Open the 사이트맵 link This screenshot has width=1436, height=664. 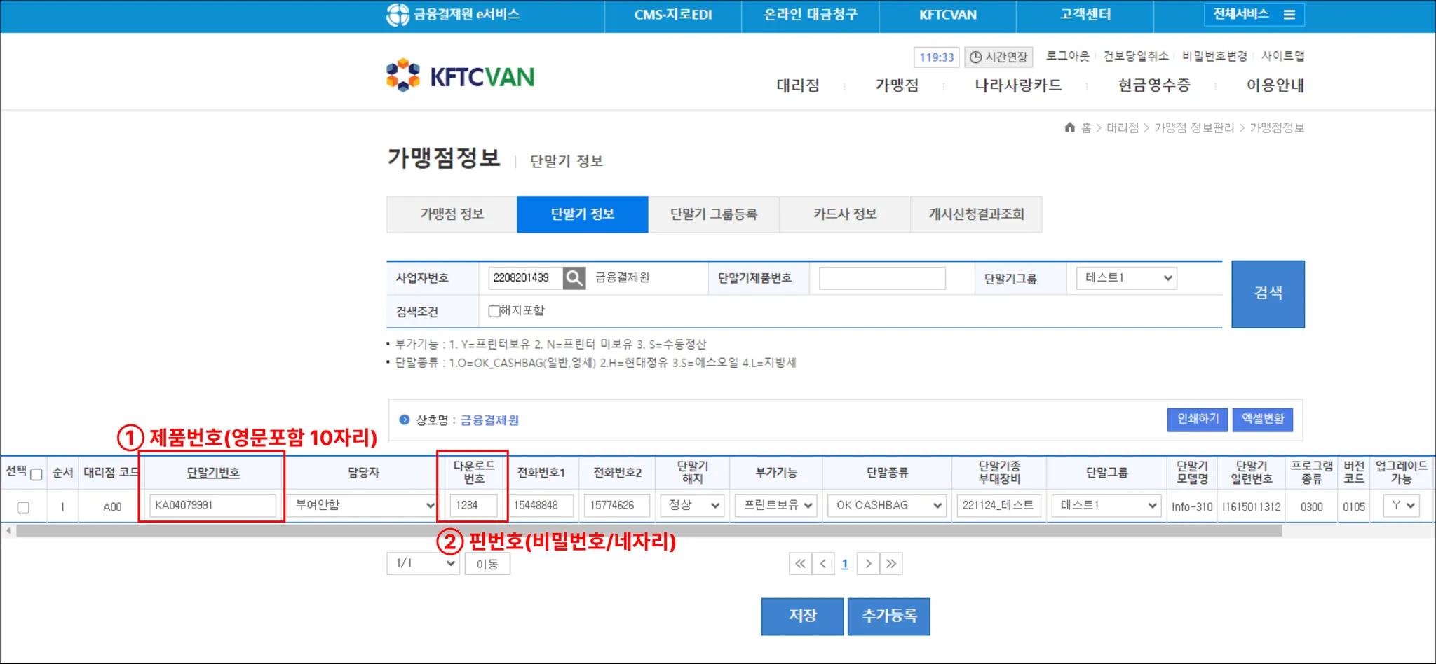click(x=1282, y=56)
